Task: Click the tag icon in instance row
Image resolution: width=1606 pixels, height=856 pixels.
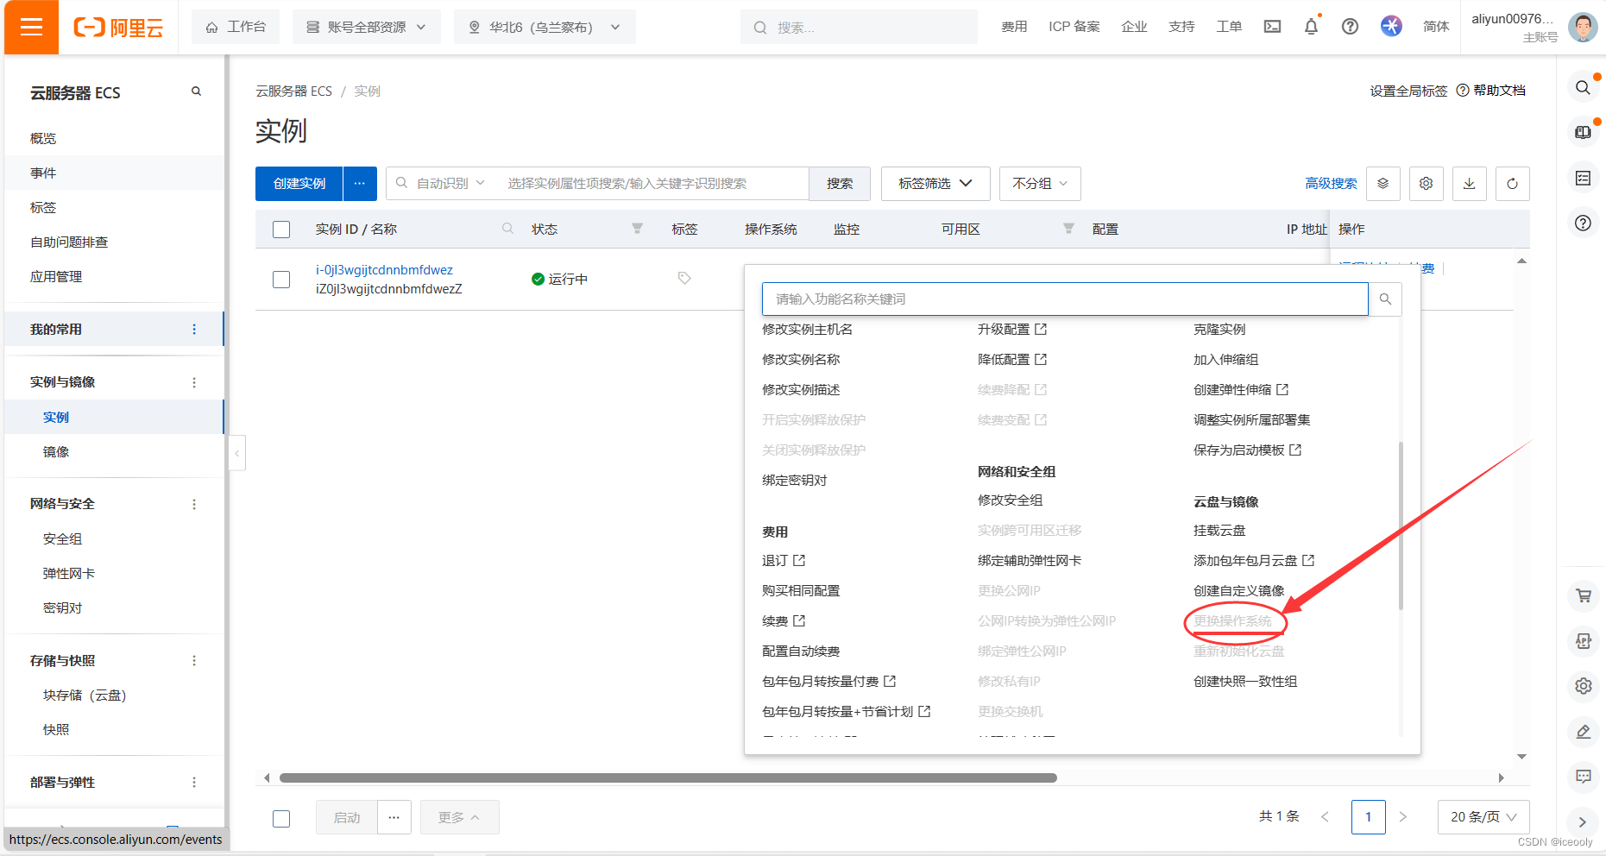Action: (684, 278)
